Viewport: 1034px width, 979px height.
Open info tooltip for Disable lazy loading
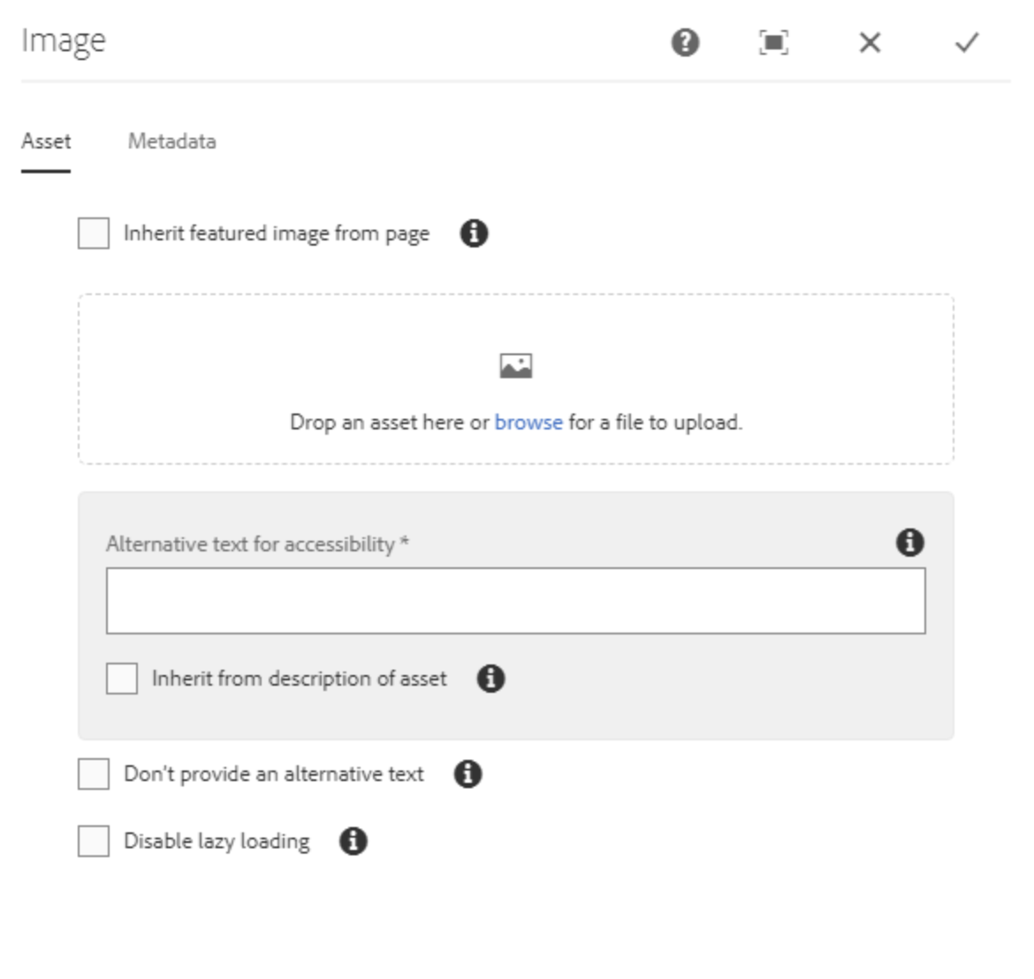(x=353, y=841)
